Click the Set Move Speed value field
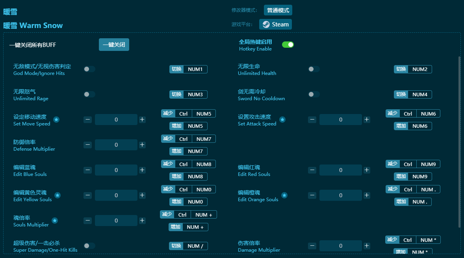464x258 pixels. (x=116, y=120)
